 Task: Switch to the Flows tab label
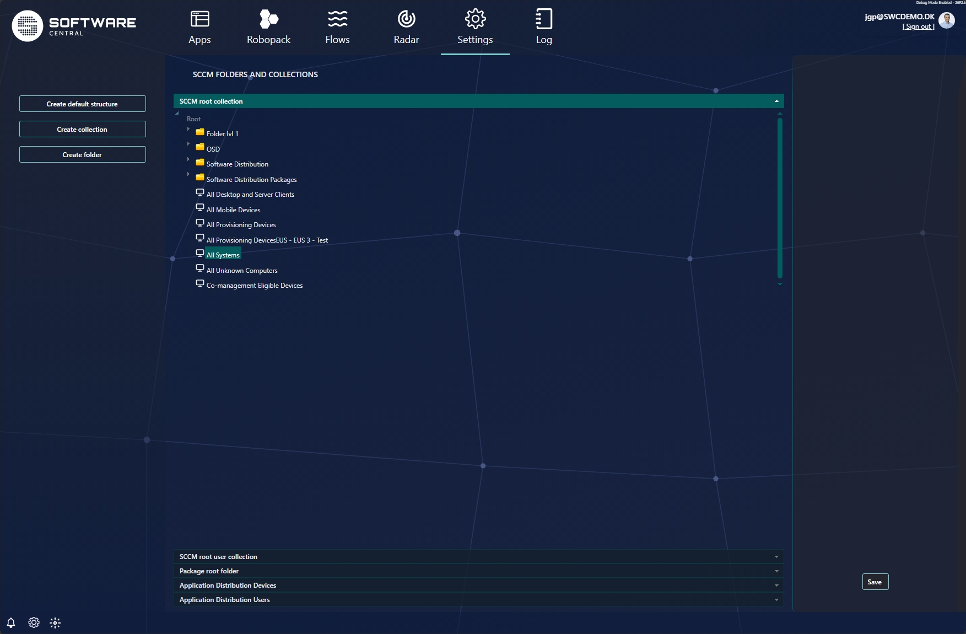click(x=337, y=40)
